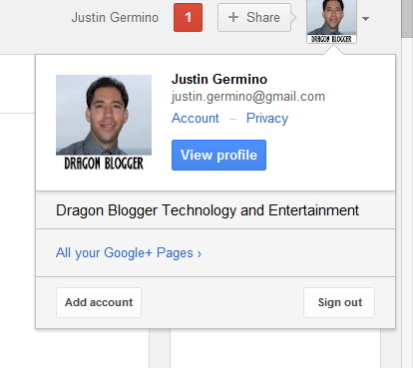Click the chevron after Google+ Pages
Image resolution: width=413 pixels, height=368 pixels.
200,254
